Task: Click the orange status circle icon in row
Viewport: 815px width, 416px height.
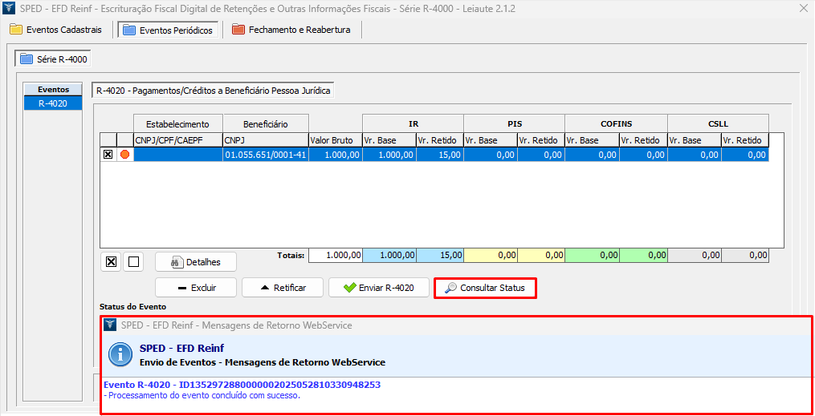Action: (x=124, y=155)
